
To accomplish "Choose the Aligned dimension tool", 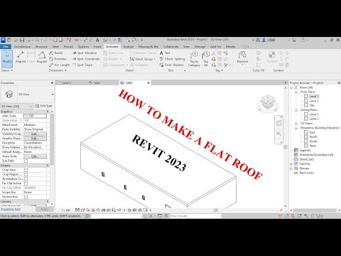I will (21, 58).
